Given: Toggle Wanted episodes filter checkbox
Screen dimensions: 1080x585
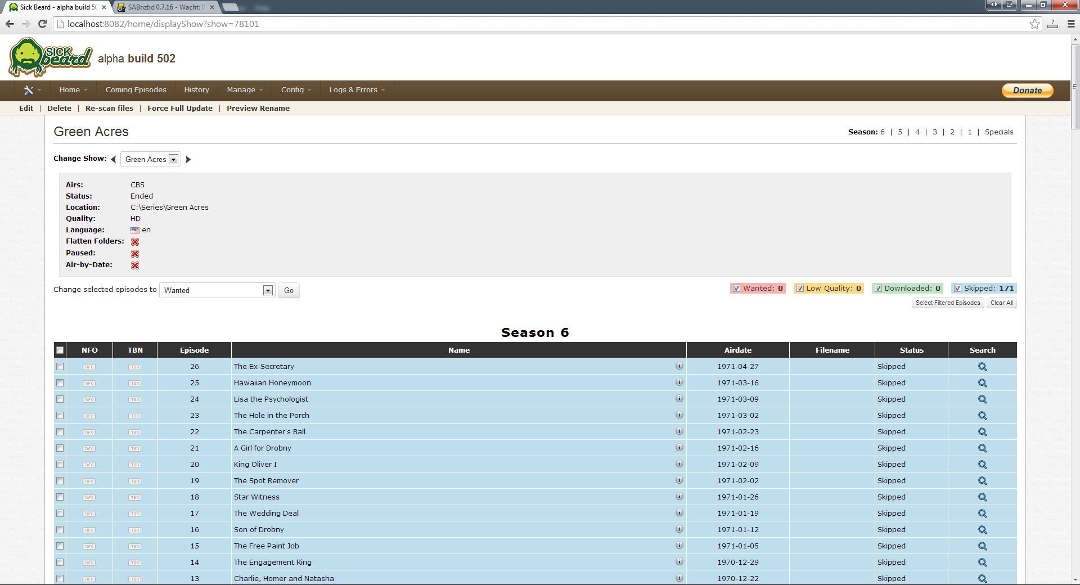Looking at the screenshot, I should (736, 289).
